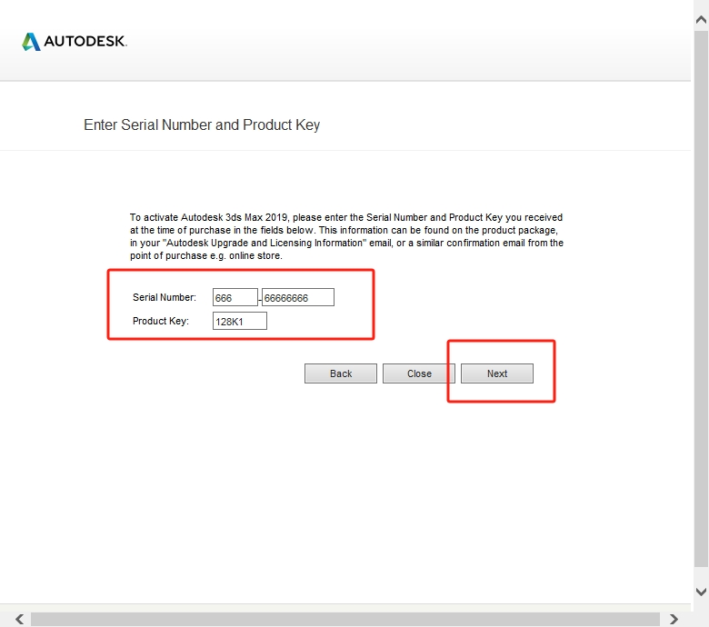Screen dimensions: 709x627
Task: Select the second Serial Number field with 66666666
Action: 297,297
